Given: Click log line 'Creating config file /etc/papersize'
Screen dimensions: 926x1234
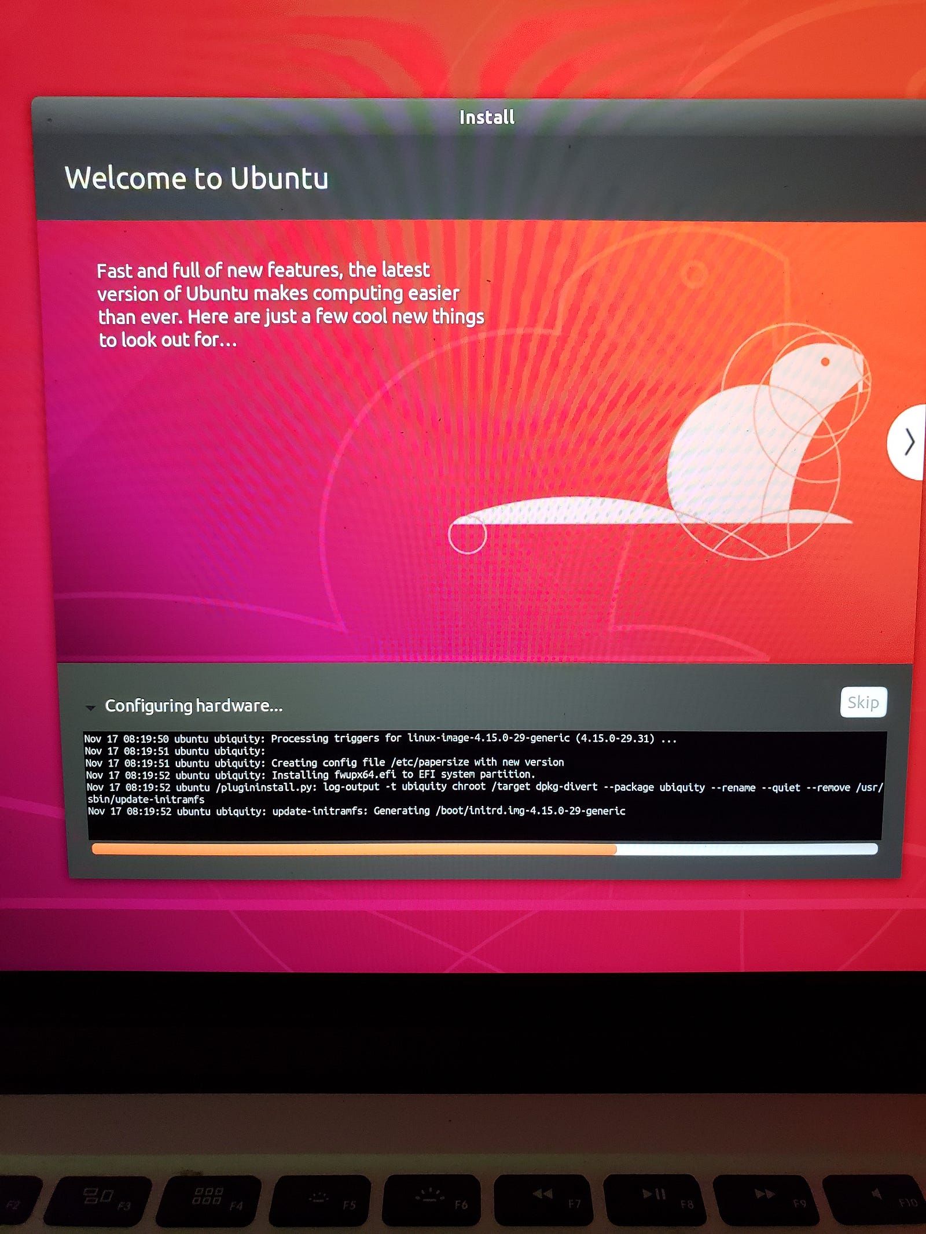Looking at the screenshot, I should pos(325,762).
